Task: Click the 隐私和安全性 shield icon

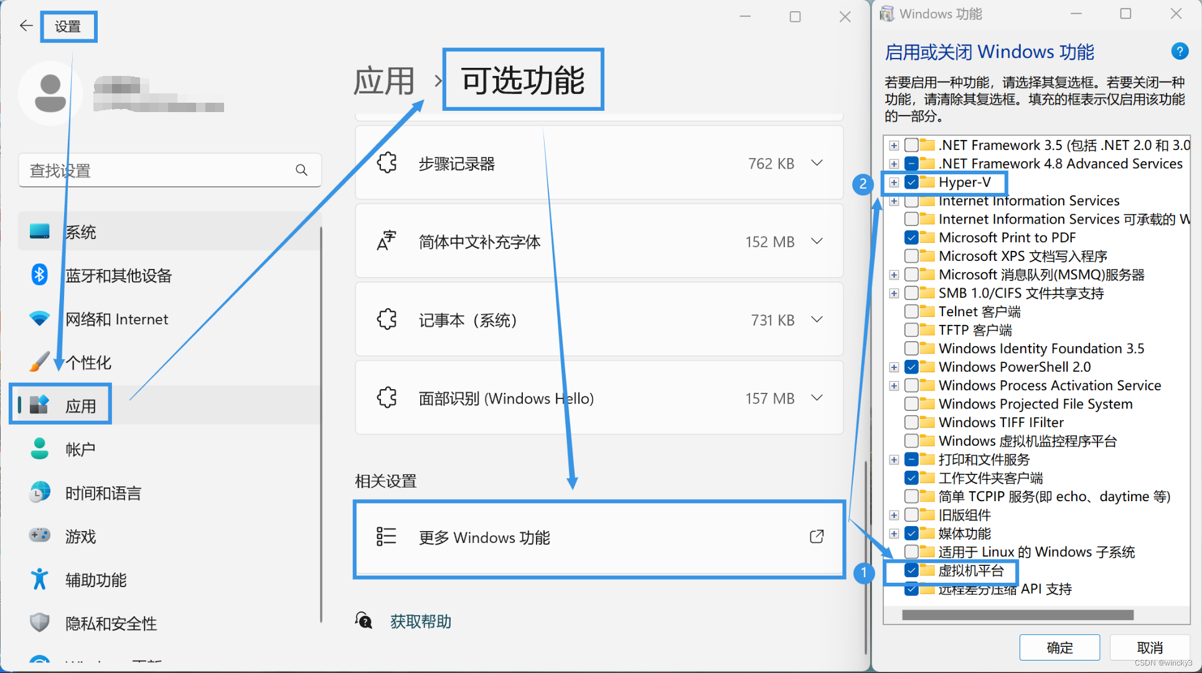Action: tap(39, 623)
